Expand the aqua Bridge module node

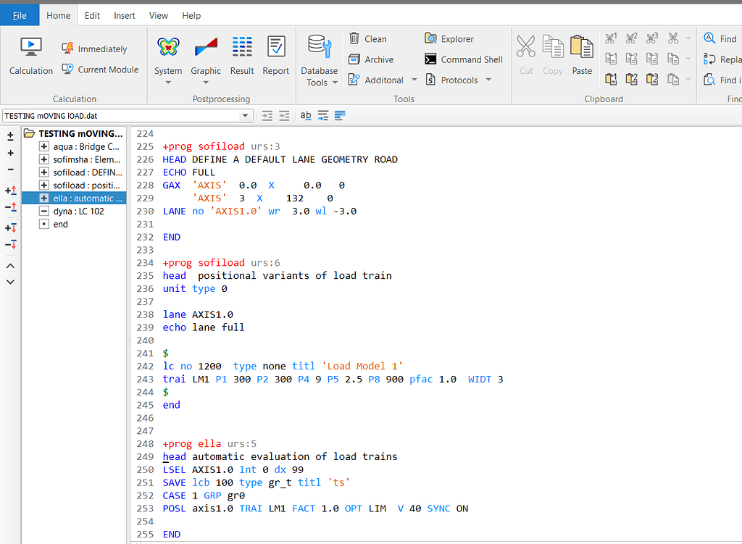click(44, 146)
